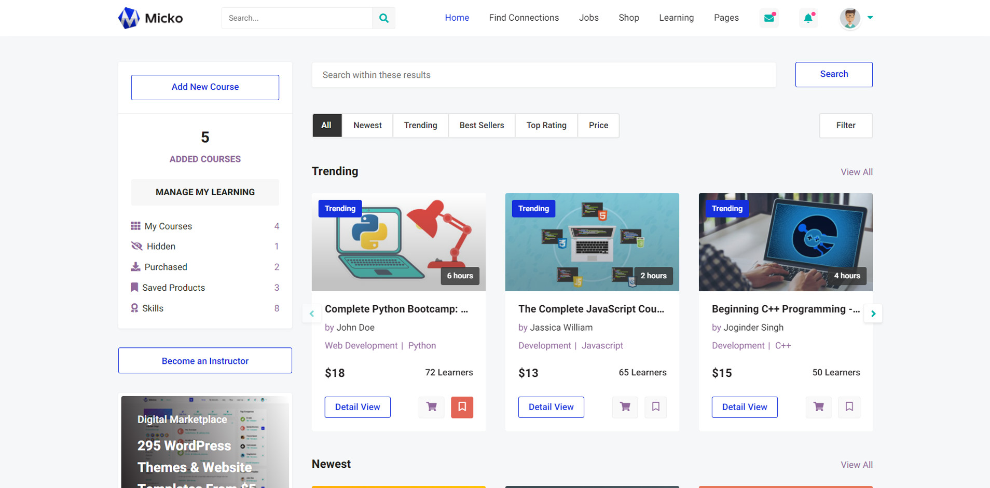The width and height of the screenshot is (990, 488).
Task: Open the Find Connections menu
Action: [524, 18]
